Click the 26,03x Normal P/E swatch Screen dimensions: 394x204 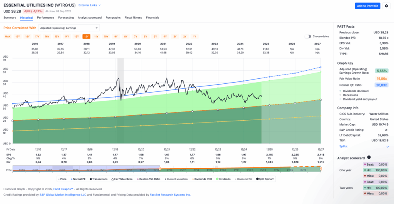[382, 85]
